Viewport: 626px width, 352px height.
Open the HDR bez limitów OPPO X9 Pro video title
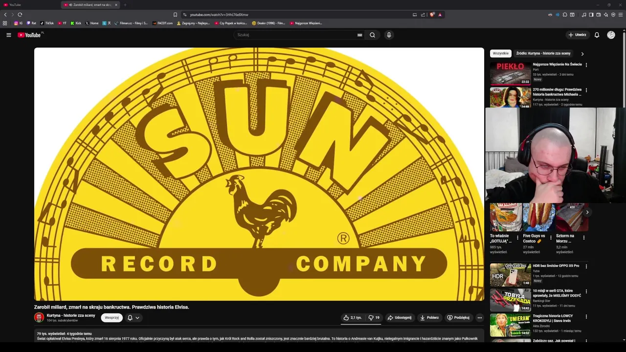(556, 266)
